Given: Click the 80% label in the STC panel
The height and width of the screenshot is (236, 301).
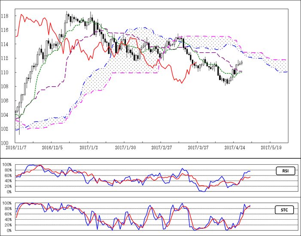Looking at the screenshot, I should pos(8,209).
